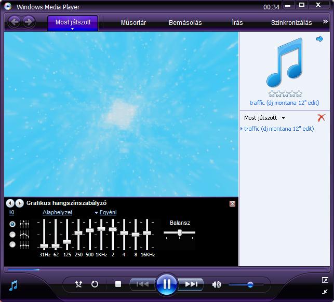Click the Balansz balance slider handle

[x=180, y=232]
